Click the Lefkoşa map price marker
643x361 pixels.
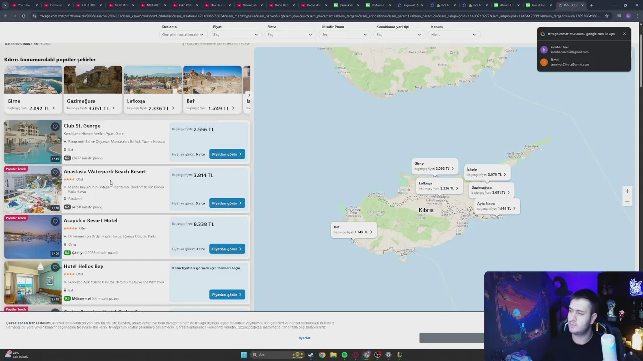(440, 186)
